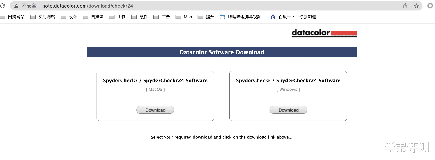Download SpyderCheckr software for Windows
This screenshot has width=435, height=160.
coord(288,110)
